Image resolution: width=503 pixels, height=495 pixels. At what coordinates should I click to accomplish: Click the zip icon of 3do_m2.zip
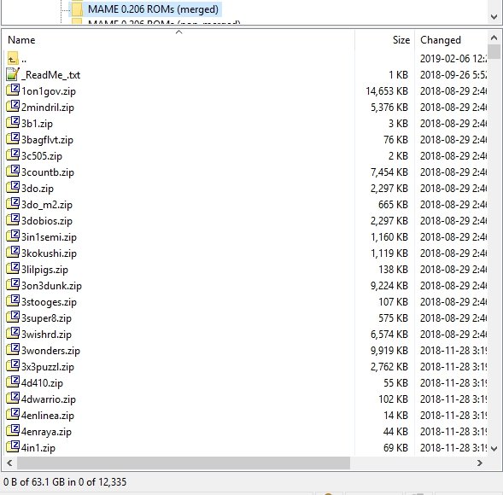point(13,204)
